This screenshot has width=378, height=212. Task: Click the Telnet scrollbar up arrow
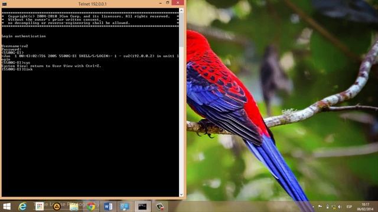click(x=181, y=11)
